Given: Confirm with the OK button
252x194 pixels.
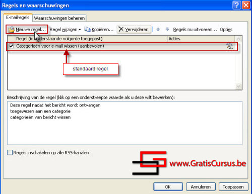Looking at the screenshot, I should click(x=168, y=186).
